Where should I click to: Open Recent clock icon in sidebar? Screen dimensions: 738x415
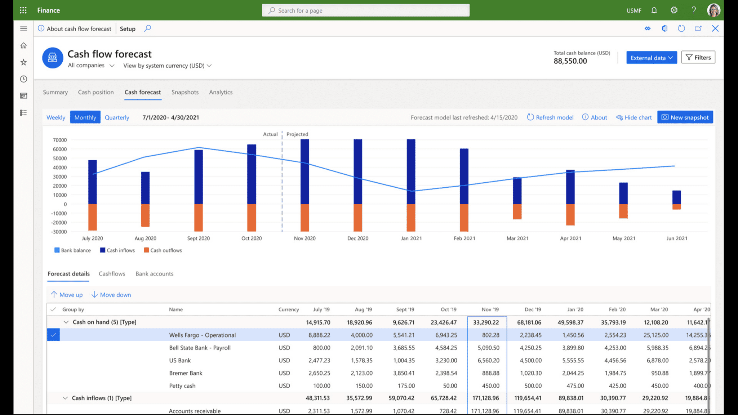23,79
